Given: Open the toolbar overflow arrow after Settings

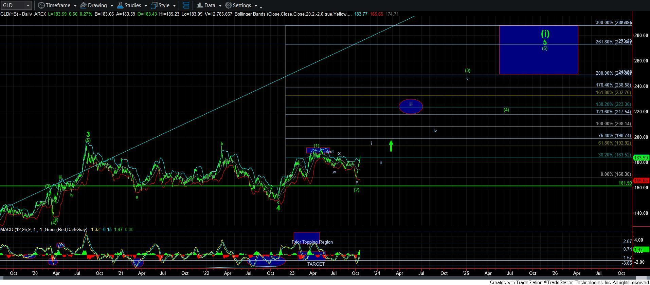Looking at the screenshot, I should pos(261,7).
